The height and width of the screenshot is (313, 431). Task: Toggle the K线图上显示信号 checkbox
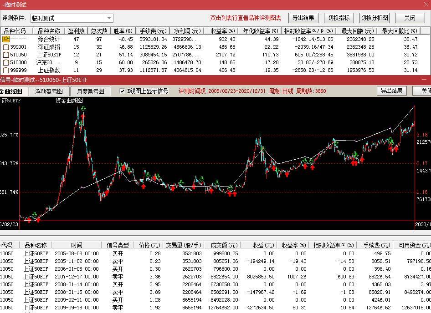coord(122,91)
